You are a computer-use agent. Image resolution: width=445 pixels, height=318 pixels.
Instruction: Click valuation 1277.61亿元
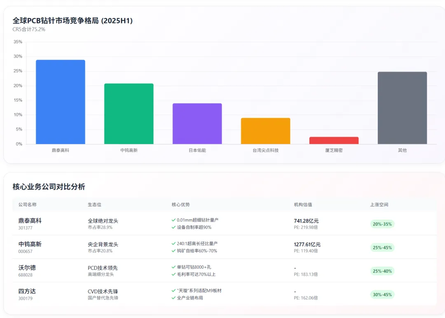point(307,244)
